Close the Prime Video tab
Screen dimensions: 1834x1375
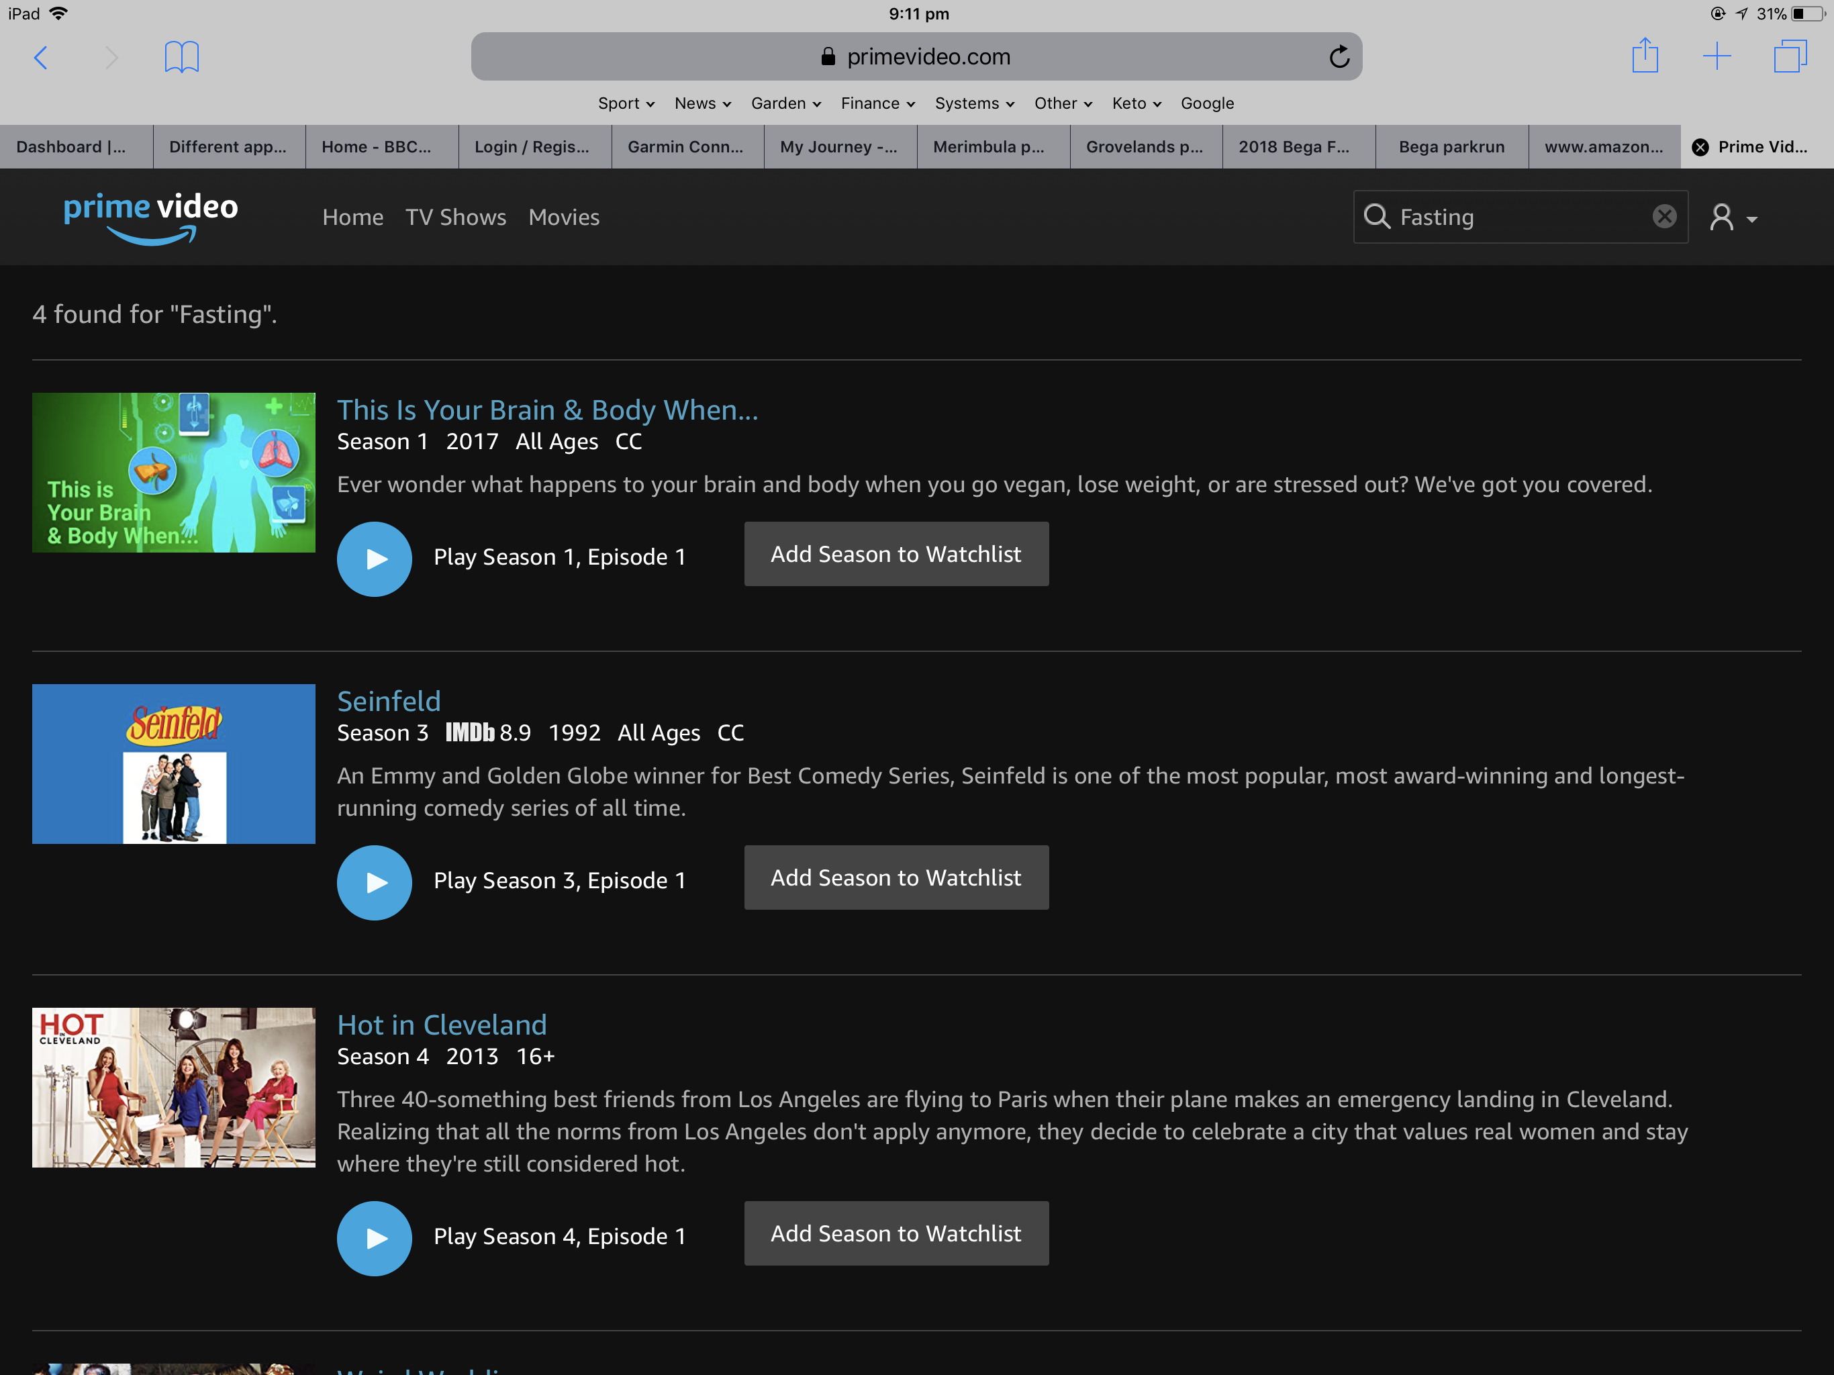click(x=1700, y=147)
